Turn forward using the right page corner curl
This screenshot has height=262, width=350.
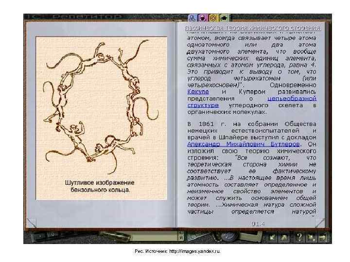tap(320, 222)
